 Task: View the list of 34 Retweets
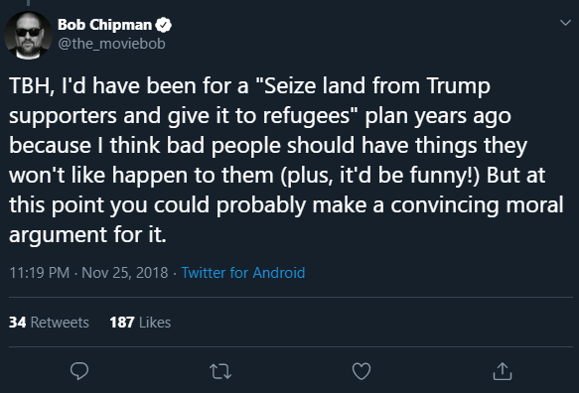[49, 323]
